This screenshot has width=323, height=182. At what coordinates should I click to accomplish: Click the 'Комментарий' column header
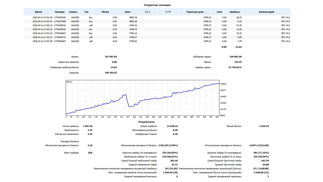[x=266, y=12]
